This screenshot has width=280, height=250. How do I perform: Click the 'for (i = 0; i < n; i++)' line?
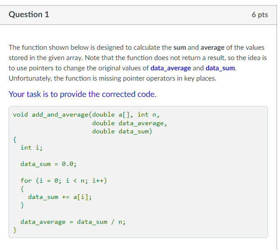pyautogui.click(x=63, y=181)
